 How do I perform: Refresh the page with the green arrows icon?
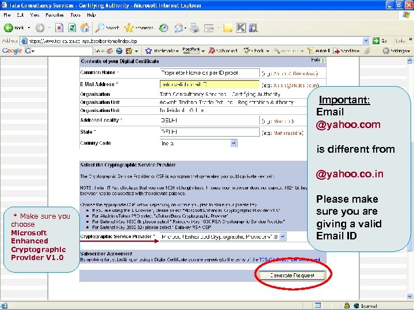pos(72,28)
